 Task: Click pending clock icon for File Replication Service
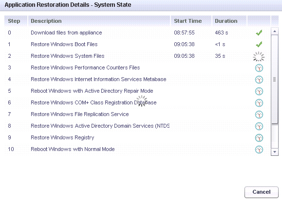[259, 115]
